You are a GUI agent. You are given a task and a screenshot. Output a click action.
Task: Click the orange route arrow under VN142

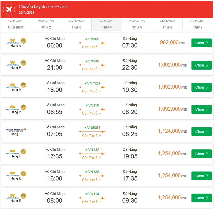[x=92, y=154]
